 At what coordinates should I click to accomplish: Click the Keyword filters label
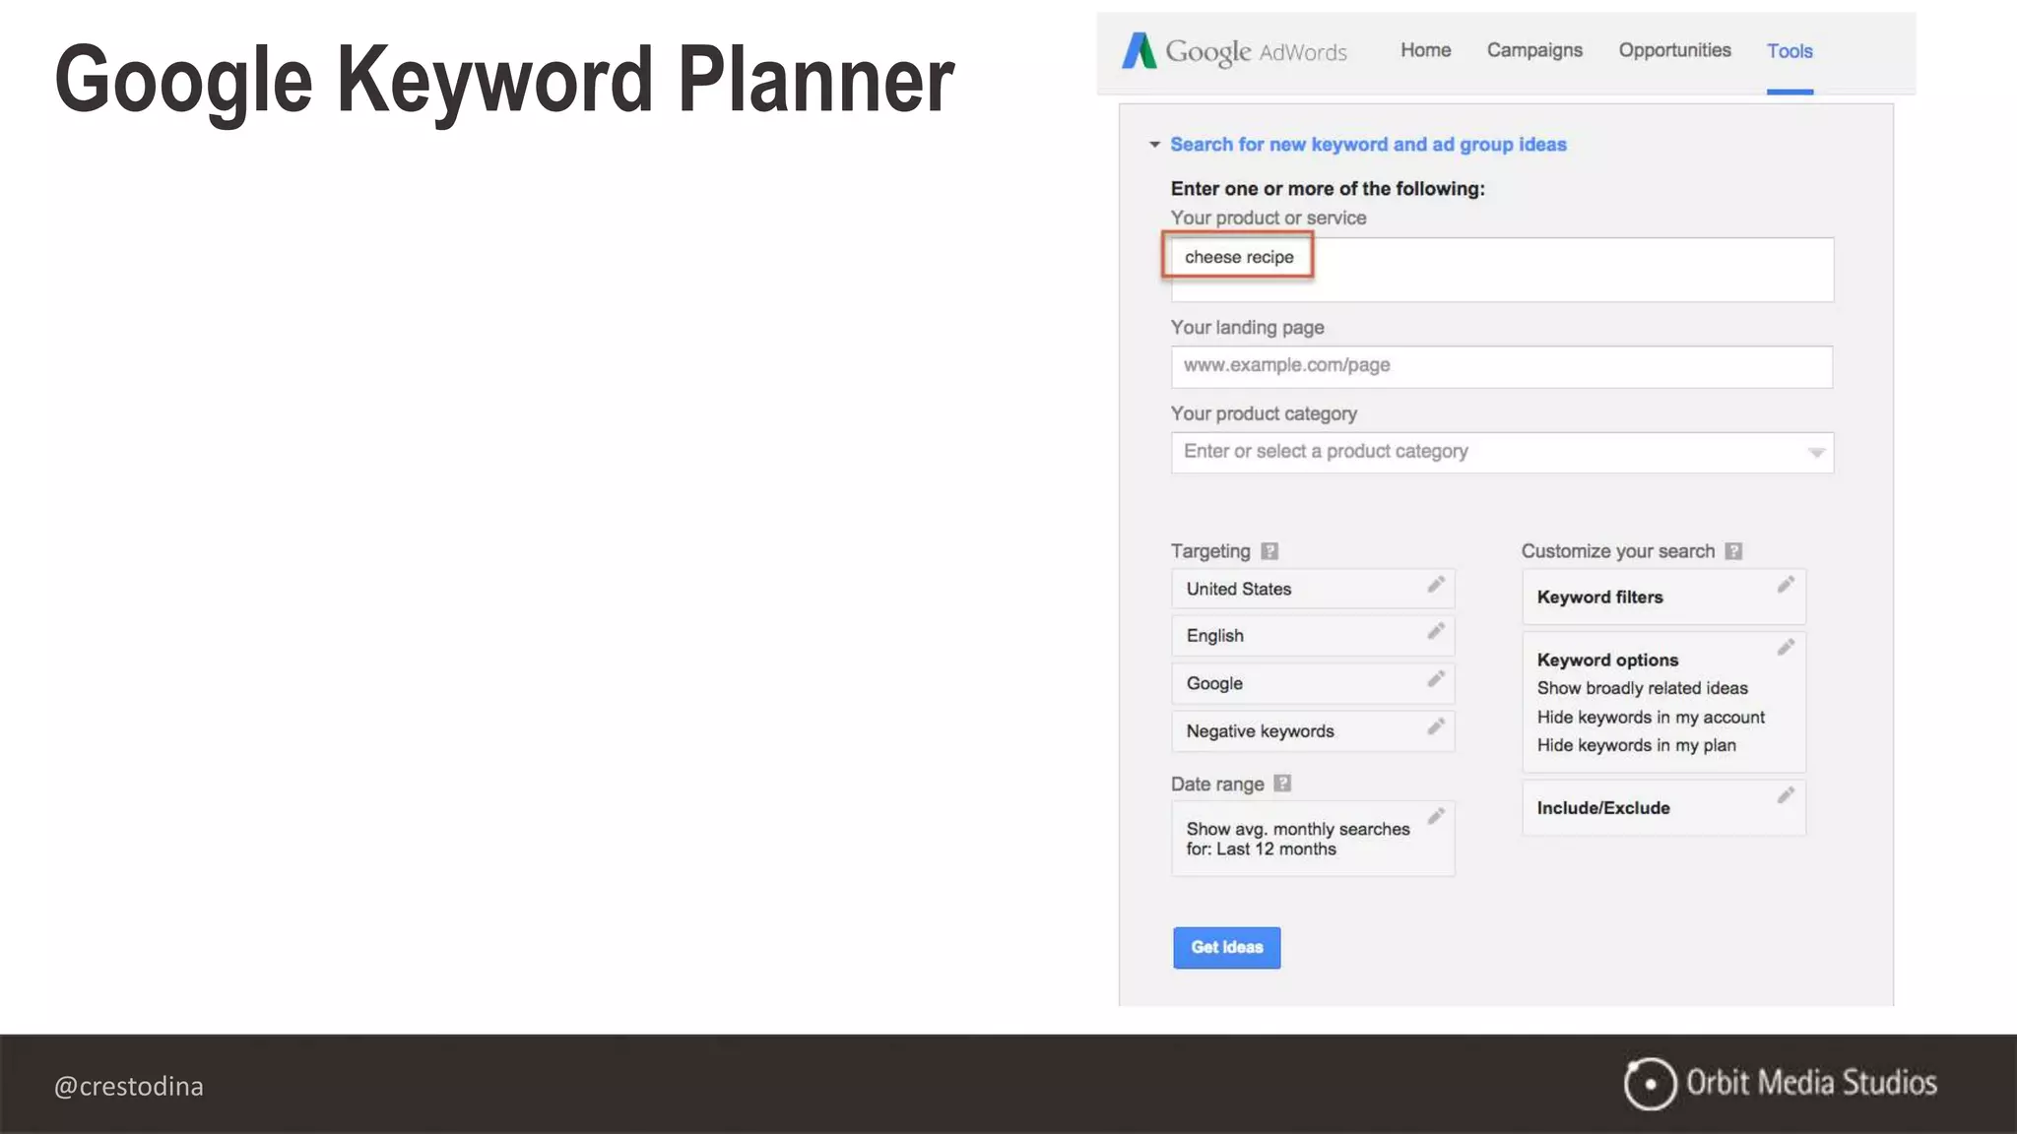point(1599,598)
